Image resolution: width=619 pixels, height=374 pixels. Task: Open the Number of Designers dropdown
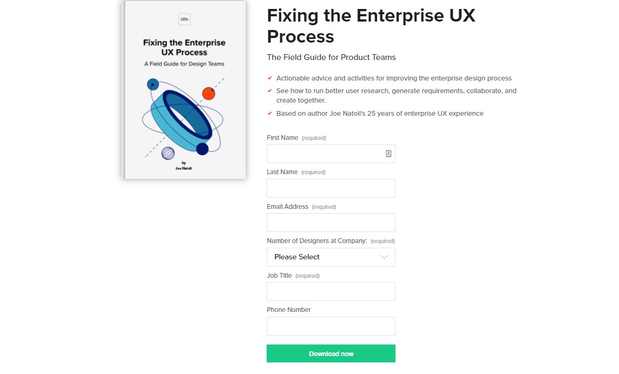tap(331, 257)
